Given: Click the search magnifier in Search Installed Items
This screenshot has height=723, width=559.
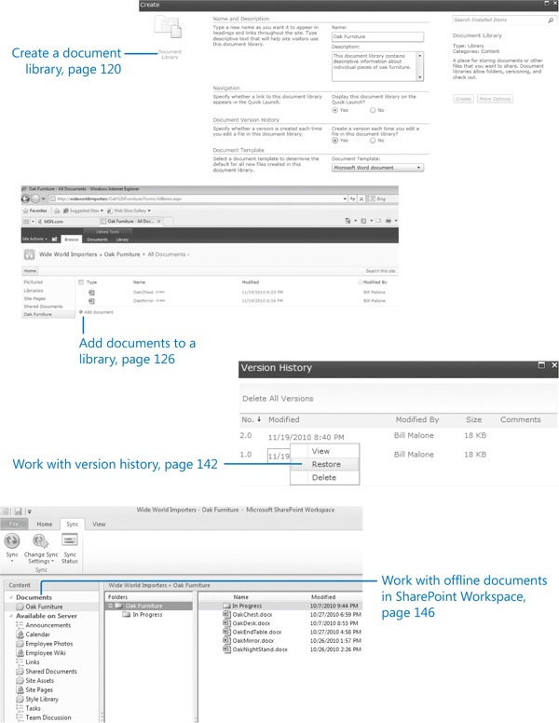Looking at the screenshot, I should click(551, 20).
